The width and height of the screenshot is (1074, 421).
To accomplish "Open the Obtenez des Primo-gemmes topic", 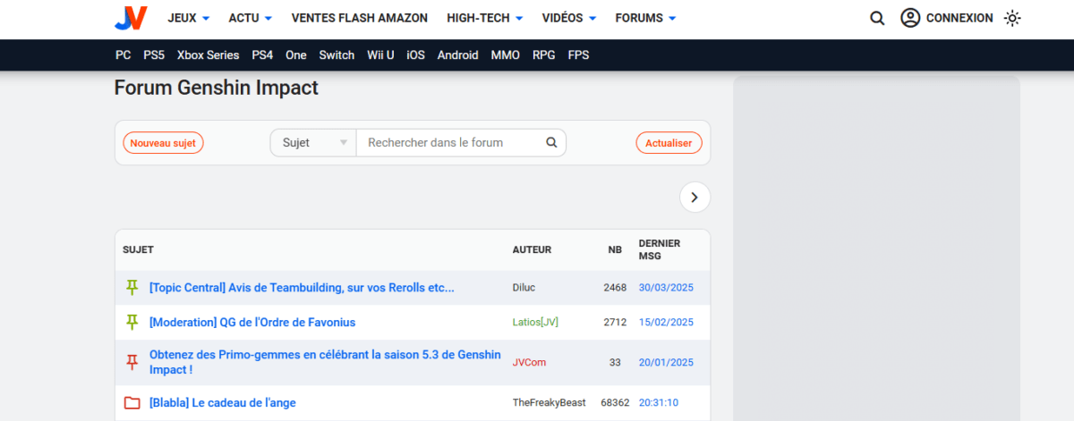I will click(325, 362).
